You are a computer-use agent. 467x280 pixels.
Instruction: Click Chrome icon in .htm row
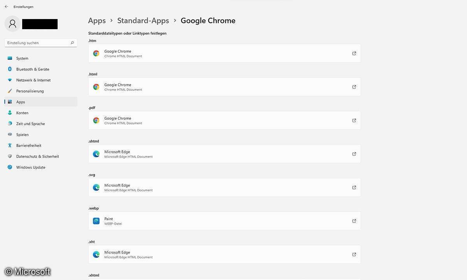[x=96, y=53]
